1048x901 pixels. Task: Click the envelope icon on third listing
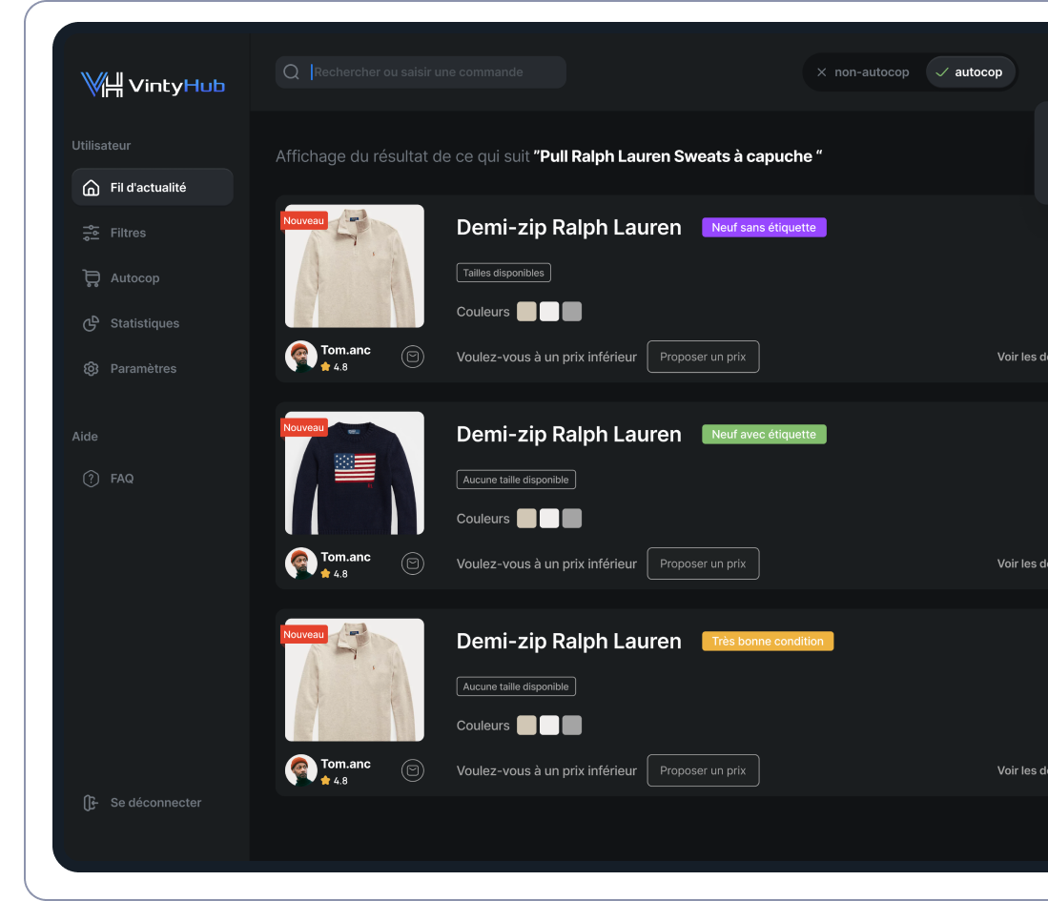pyautogui.click(x=412, y=770)
